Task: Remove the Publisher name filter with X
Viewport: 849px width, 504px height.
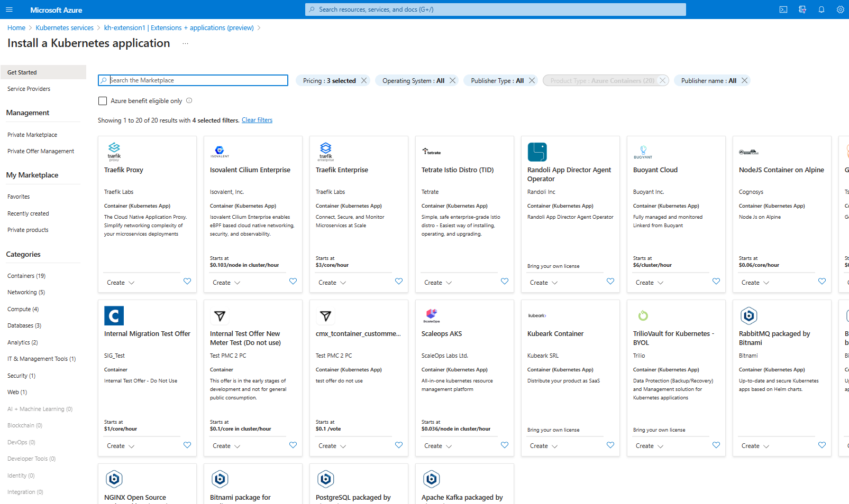Action: click(744, 80)
